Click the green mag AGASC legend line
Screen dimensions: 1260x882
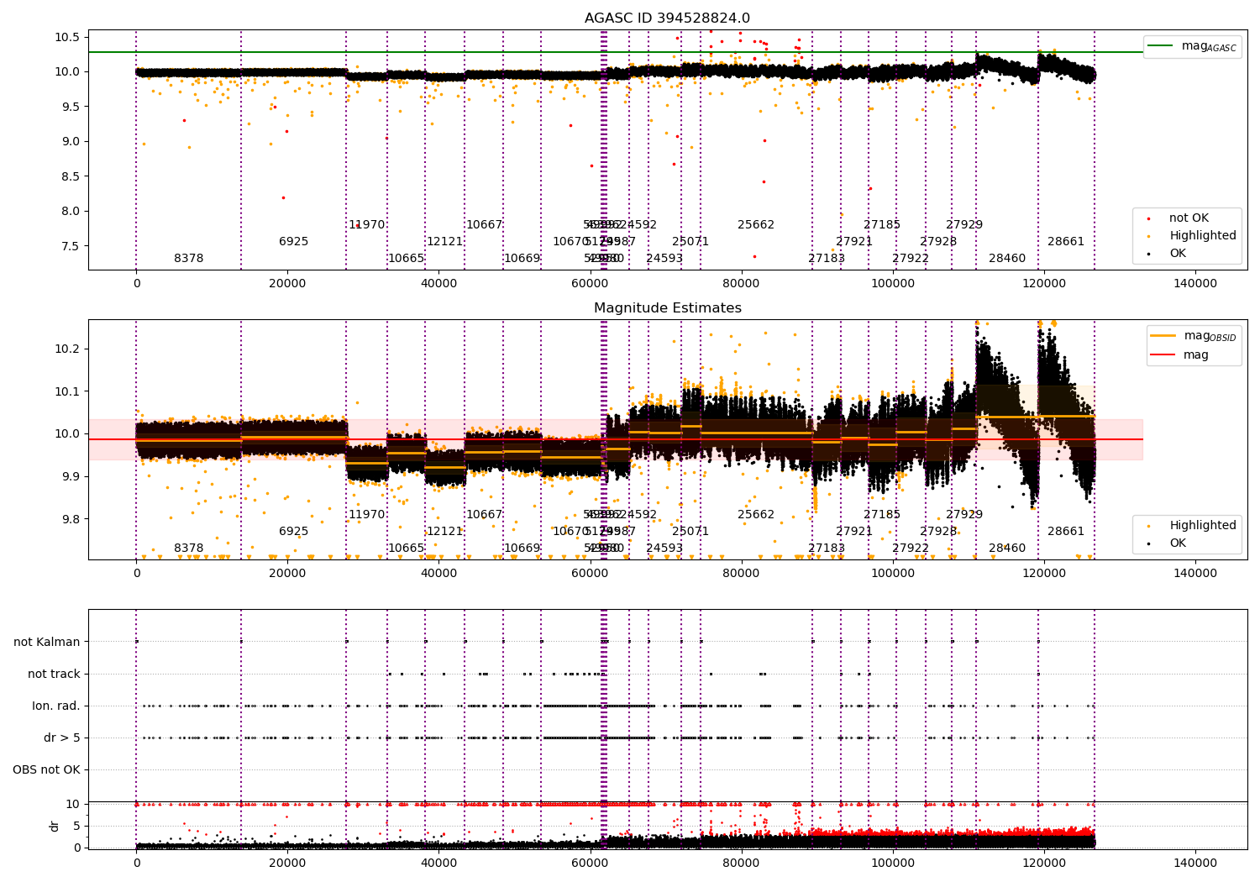[x=1160, y=46]
